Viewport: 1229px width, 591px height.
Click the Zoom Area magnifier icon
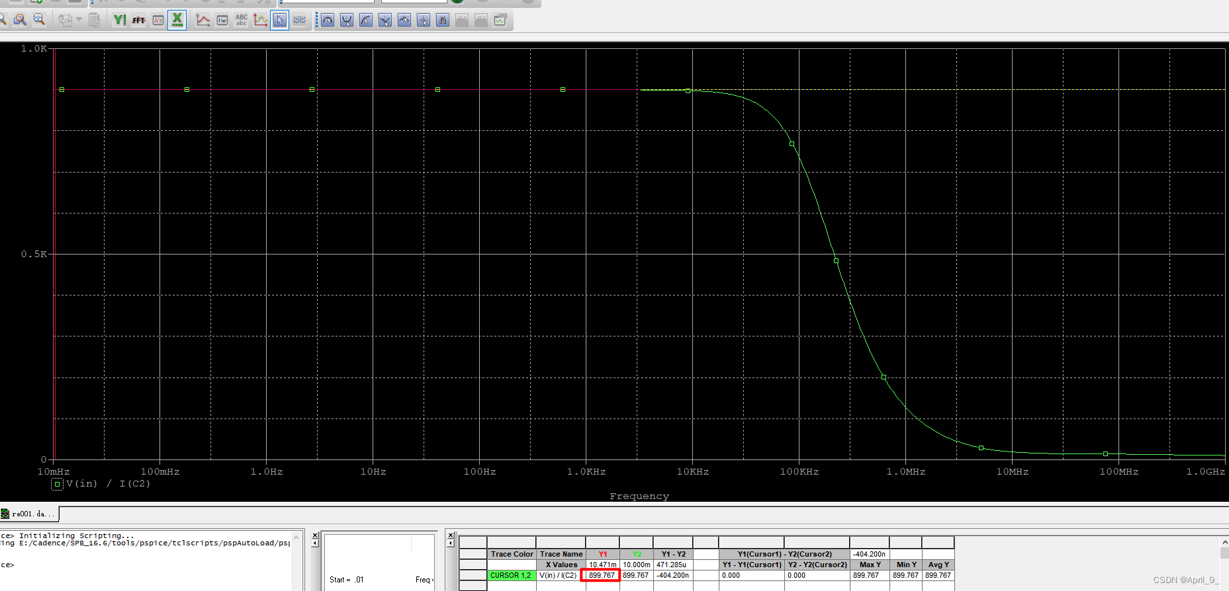[20, 20]
